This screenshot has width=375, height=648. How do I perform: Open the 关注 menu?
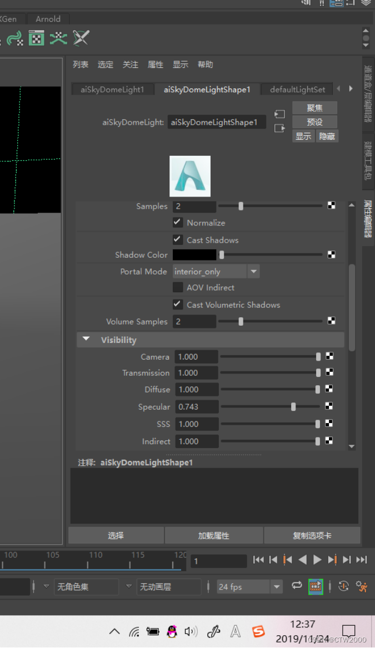[131, 65]
